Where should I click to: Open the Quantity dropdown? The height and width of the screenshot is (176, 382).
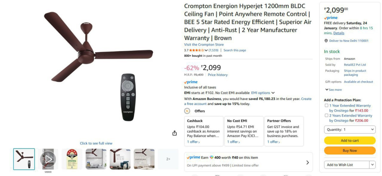point(350,130)
